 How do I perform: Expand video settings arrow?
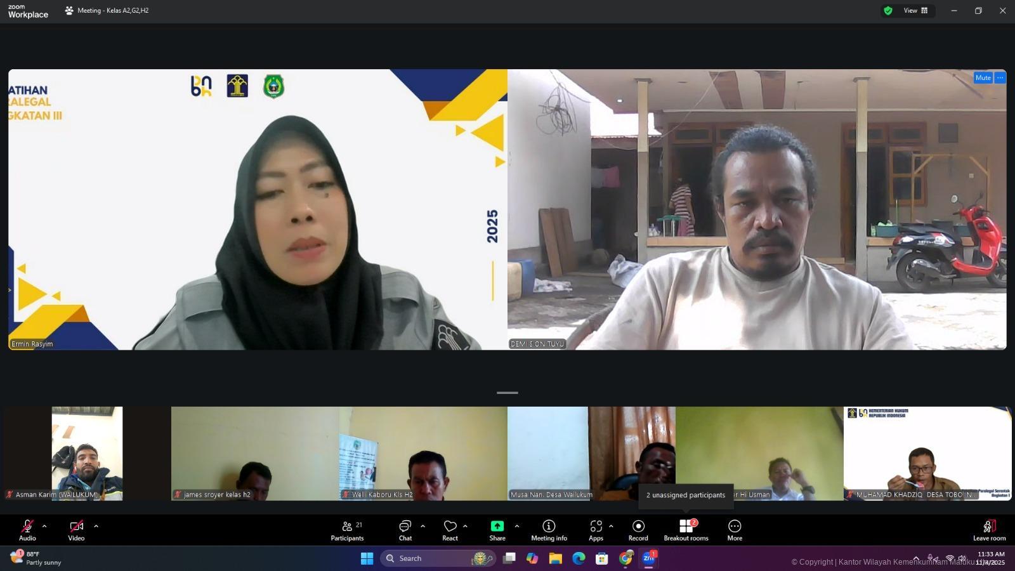96,526
